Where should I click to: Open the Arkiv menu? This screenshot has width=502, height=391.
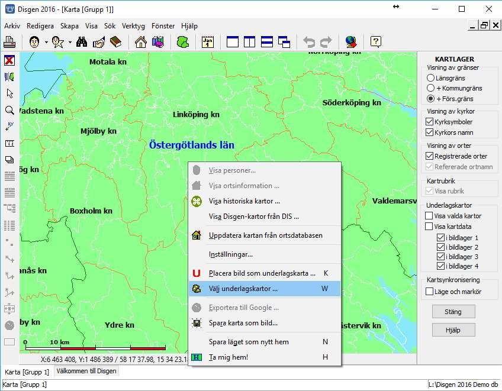(12, 26)
